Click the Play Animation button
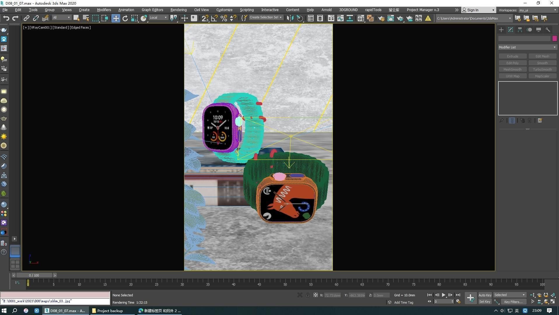Viewport: 559px width, 315px height. [443, 295]
